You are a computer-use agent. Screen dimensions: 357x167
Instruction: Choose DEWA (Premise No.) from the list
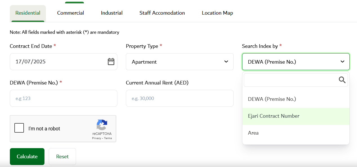pyautogui.click(x=296, y=99)
